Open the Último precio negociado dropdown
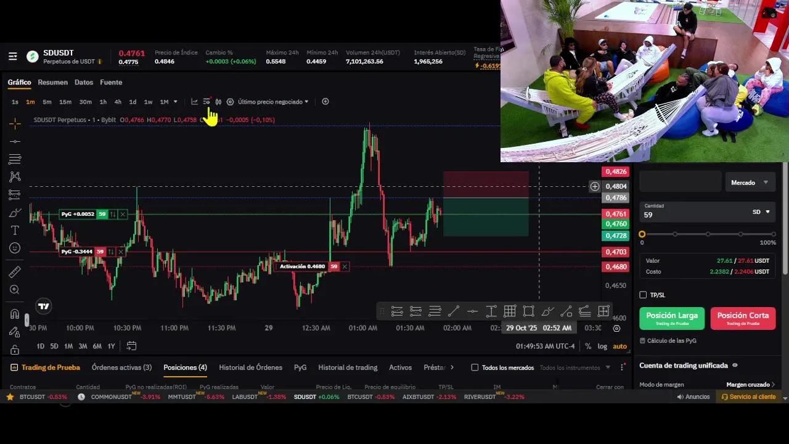 (x=273, y=102)
